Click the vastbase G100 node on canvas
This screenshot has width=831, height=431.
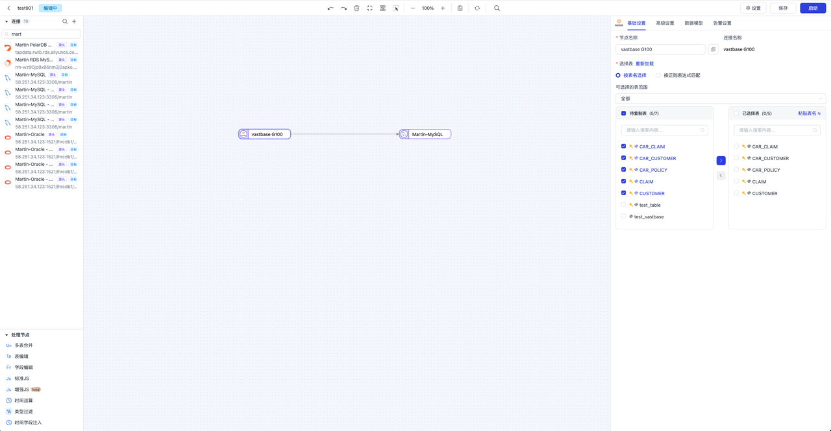point(265,134)
